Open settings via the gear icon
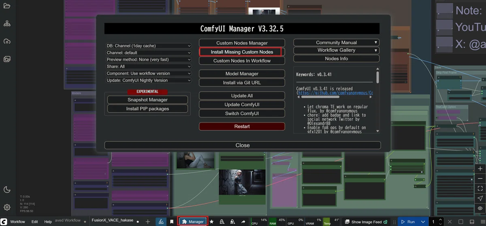This screenshot has width=486, height=226. click(x=7, y=207)
